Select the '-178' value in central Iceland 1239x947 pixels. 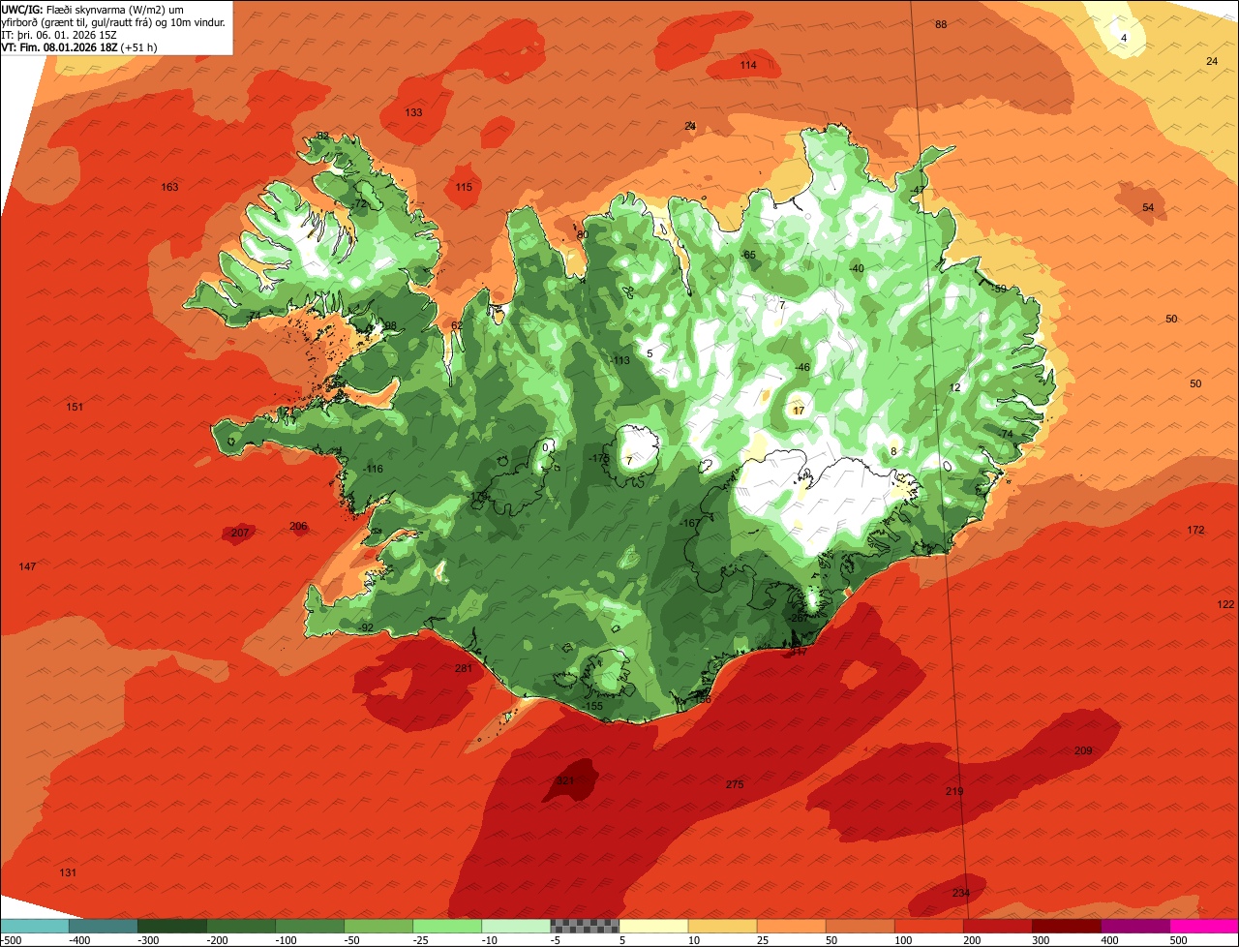[x=599, y=458]
